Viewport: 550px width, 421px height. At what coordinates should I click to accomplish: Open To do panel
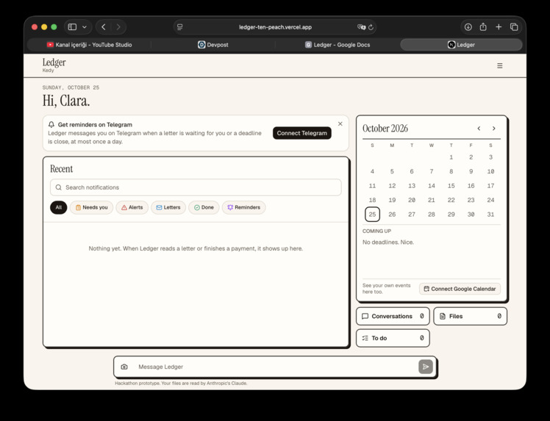coord(393,338)
